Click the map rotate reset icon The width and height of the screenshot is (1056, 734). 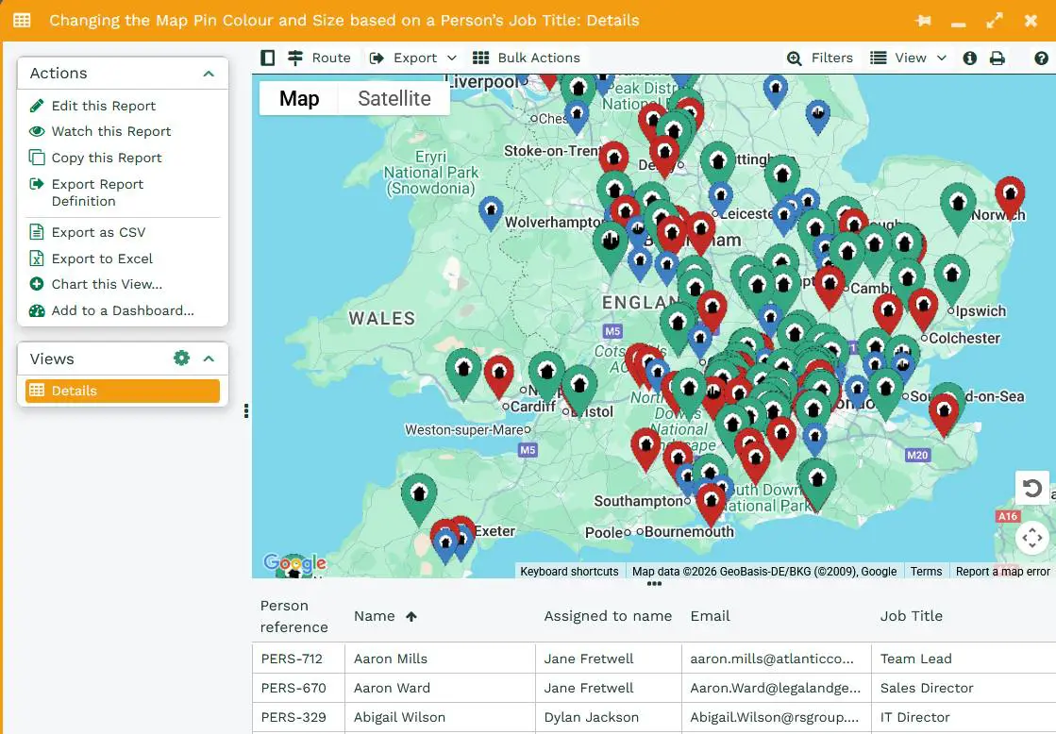pyautogui.click(x=1032, y=489)
